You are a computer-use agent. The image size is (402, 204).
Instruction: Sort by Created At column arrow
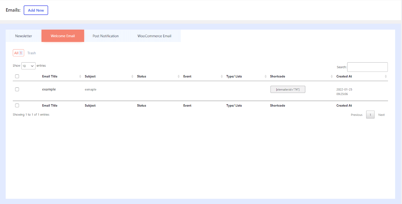pos(386,76)
